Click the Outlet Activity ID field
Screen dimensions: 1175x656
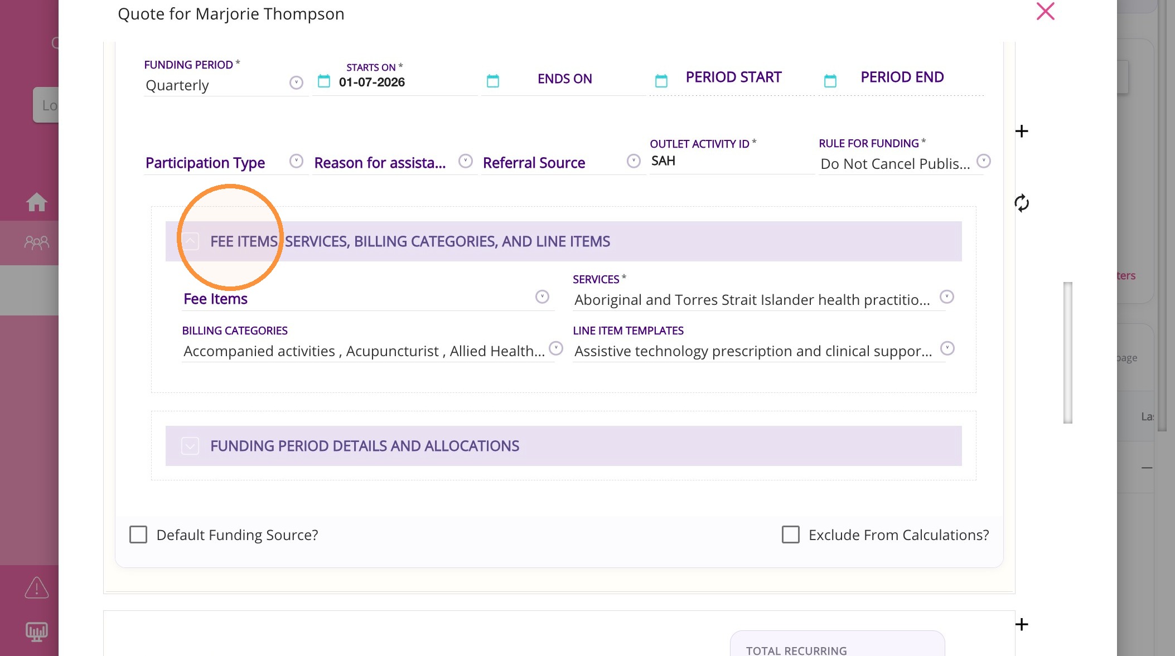point(731,161)
